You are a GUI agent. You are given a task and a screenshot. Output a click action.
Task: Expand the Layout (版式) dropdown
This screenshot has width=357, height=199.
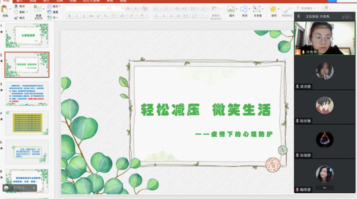pyautogui.click(x=57, y=6)
